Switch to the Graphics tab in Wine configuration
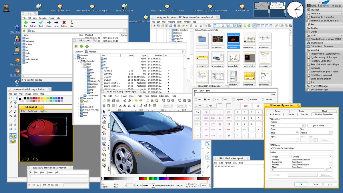Screen dimensions: 343x193 point(304,114)
